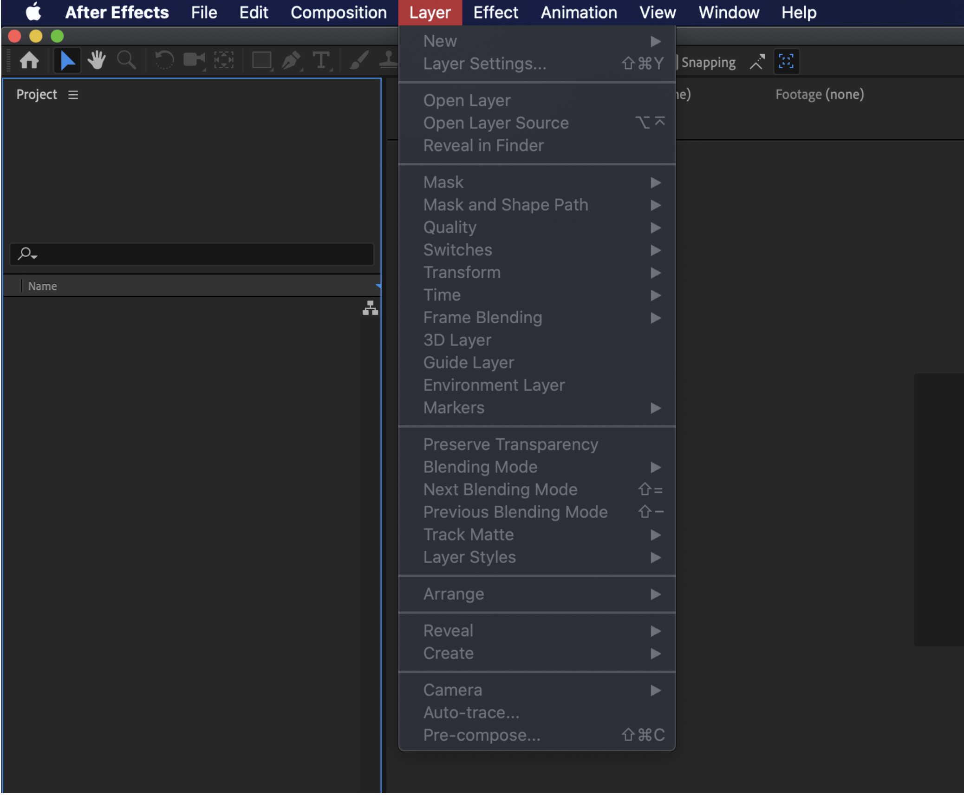Screen dimensions: 964x795
Task: Open the Reveal submenu
Action: [537, 631]
